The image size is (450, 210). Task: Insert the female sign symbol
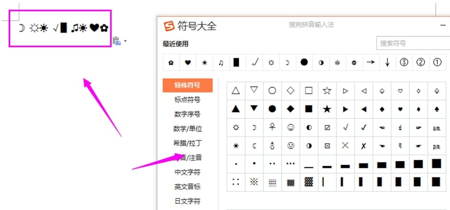click(272, 128)
